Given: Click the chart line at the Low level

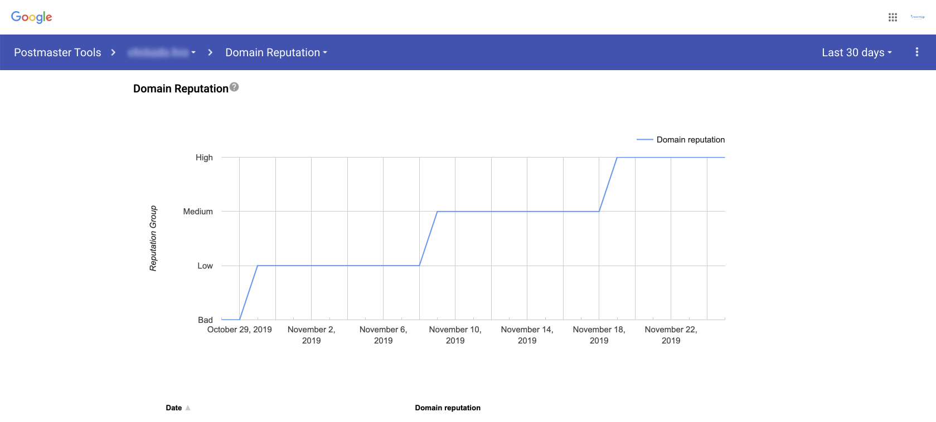Looking at the screenshot, I should pos(338,266).
